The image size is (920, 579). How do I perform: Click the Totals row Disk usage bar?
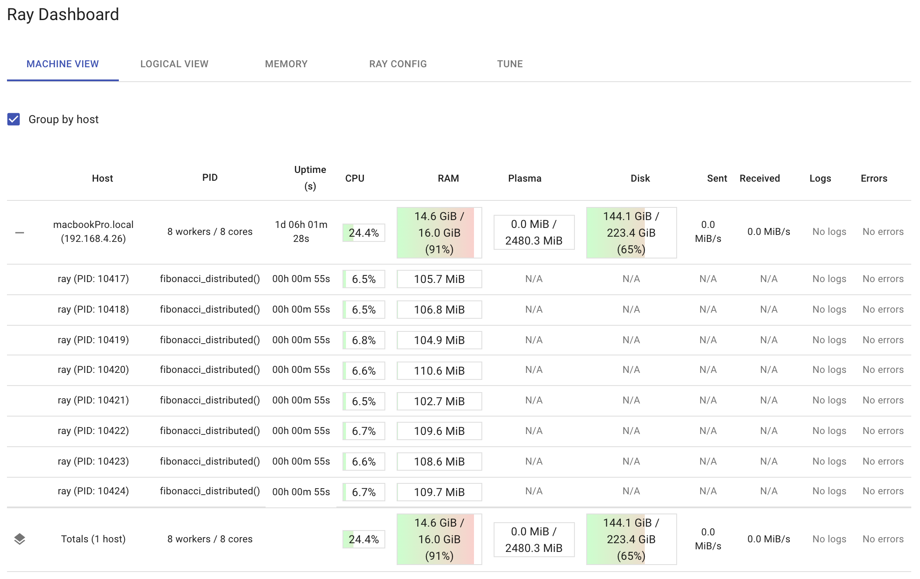pos(631,539)
